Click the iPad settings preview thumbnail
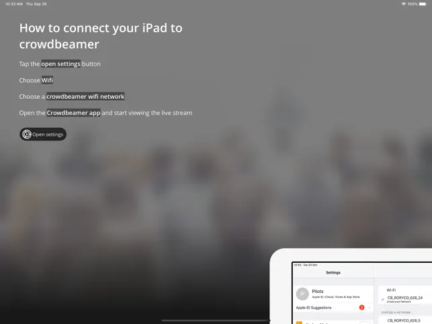This screenshot has width=432, height=324. tap(351, 286)
